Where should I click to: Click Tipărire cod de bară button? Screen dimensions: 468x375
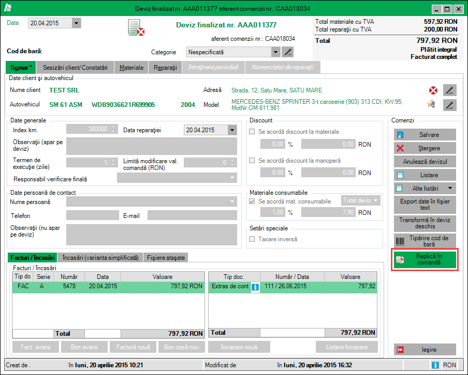pyautogui.click(x=425, y=241)
